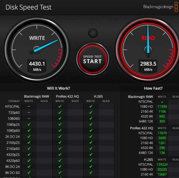
Task: Click the 8K DCI 60 format row label
Action: point(13,173)
